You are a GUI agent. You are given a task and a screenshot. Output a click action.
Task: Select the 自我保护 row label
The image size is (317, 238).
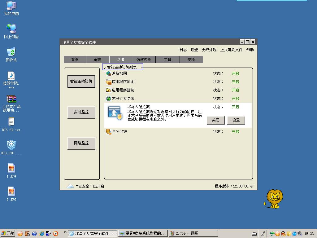119,131
